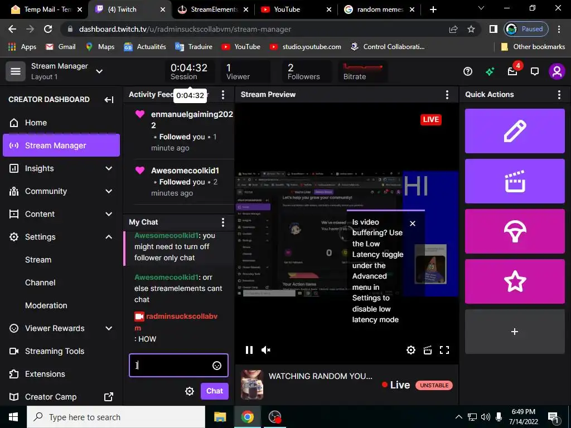Open OBS Studio from the taskbar

coord(274,417)
